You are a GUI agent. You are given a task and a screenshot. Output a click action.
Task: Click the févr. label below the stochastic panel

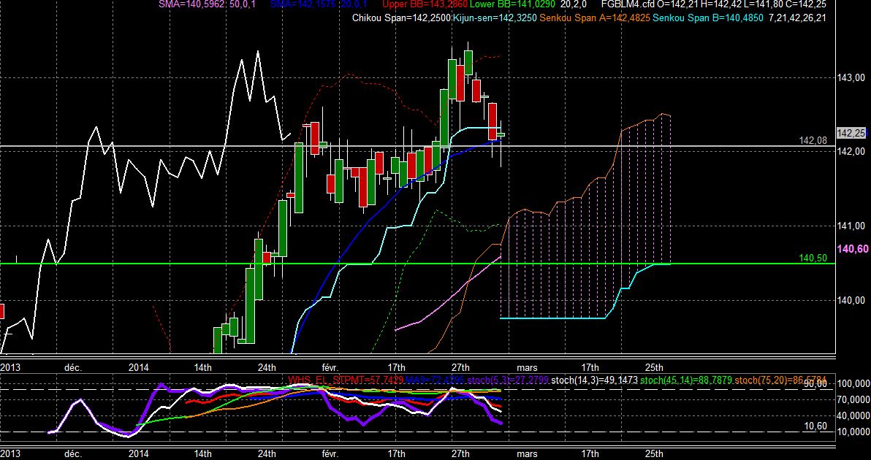coord(331,453)
